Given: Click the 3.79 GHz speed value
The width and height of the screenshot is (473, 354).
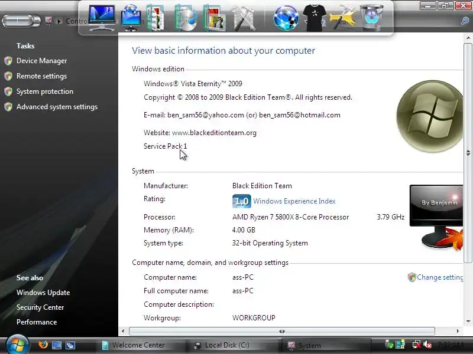Looking at the screenshot, I should tap(391, 217).
